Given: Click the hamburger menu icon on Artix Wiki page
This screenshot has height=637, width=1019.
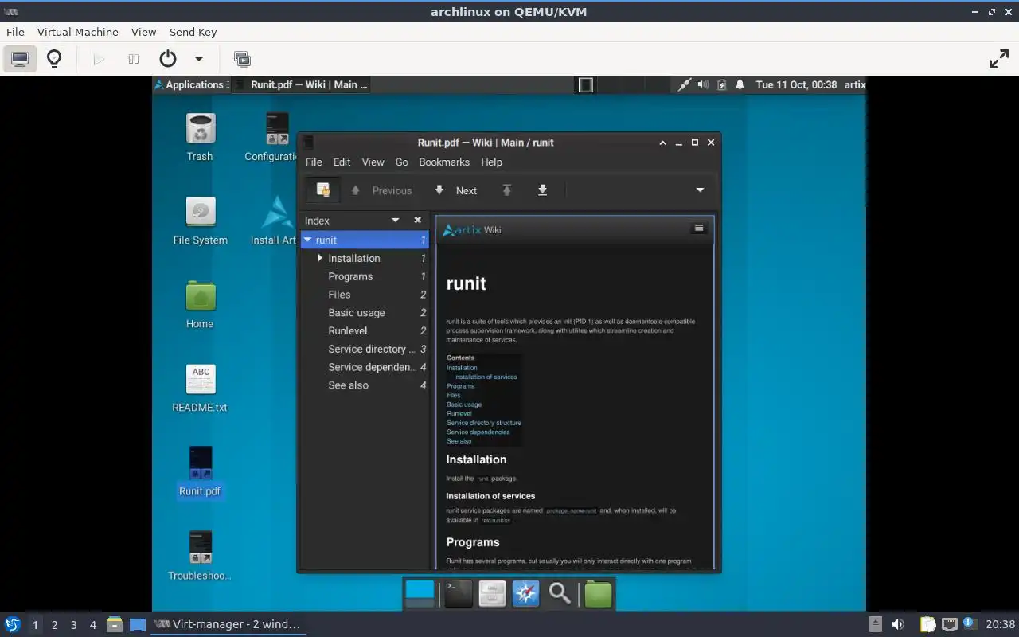Looking at the screenshot, I should [x=698, y=228].
